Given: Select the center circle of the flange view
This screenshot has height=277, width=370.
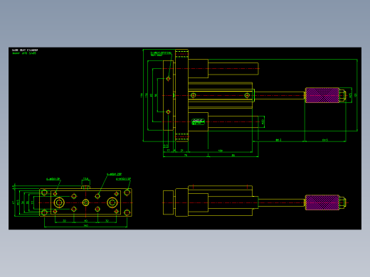Looking at the screenshot, I should [x=85, y=202].
